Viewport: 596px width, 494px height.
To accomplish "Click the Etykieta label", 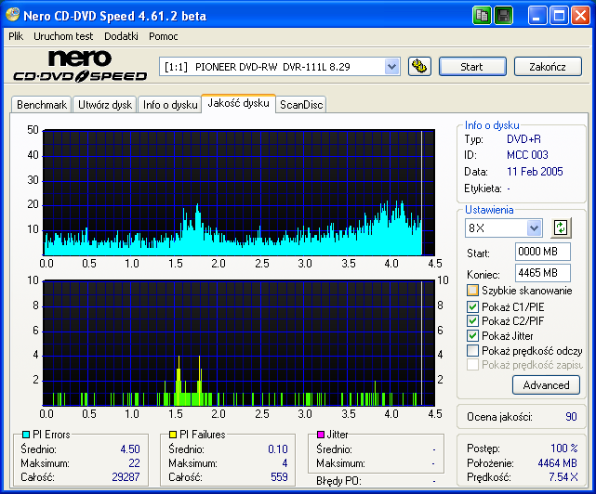I will pos(483,188).
